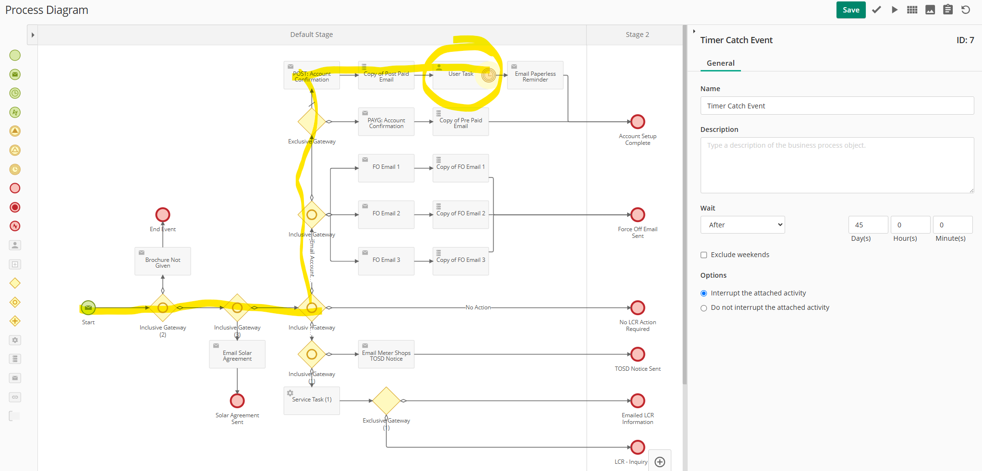982x471 pixels.
Task: Open the Wait 'After' dropdown
Action: [742, 225]
